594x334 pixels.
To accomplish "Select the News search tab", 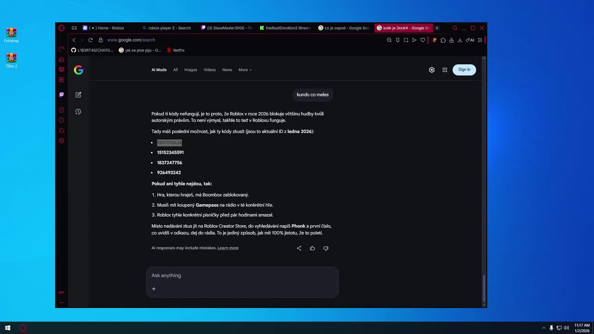I will 227,70.
